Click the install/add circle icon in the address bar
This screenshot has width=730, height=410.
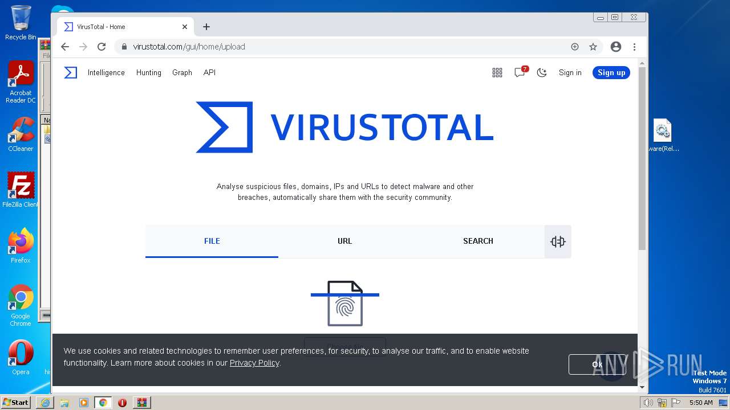[x=575, y=47]
